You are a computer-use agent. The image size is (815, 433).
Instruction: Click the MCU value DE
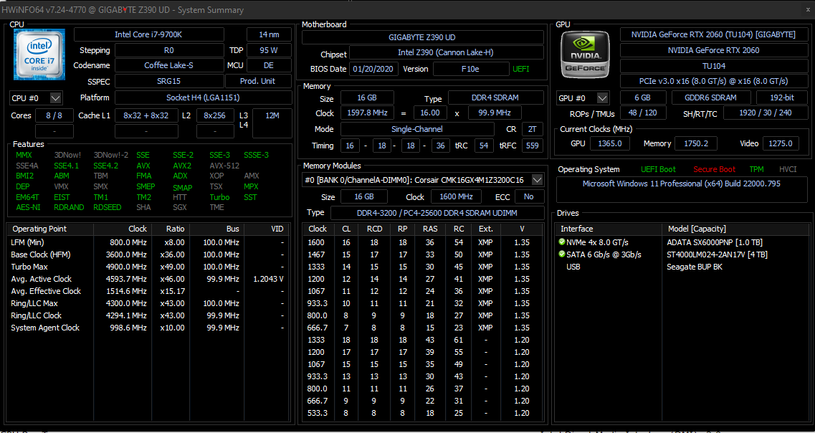tap(269, 65)
